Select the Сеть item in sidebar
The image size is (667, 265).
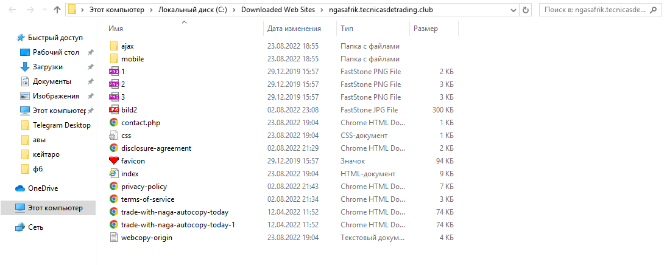pyautogui.click(x=36, y=227)
